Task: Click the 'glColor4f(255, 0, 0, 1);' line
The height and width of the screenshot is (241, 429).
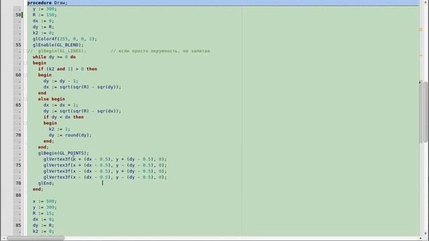Action: click(x=64, y=39)
